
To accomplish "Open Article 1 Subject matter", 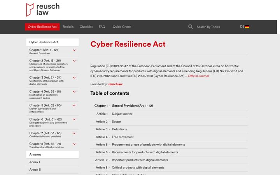I will tap(169, 114).
